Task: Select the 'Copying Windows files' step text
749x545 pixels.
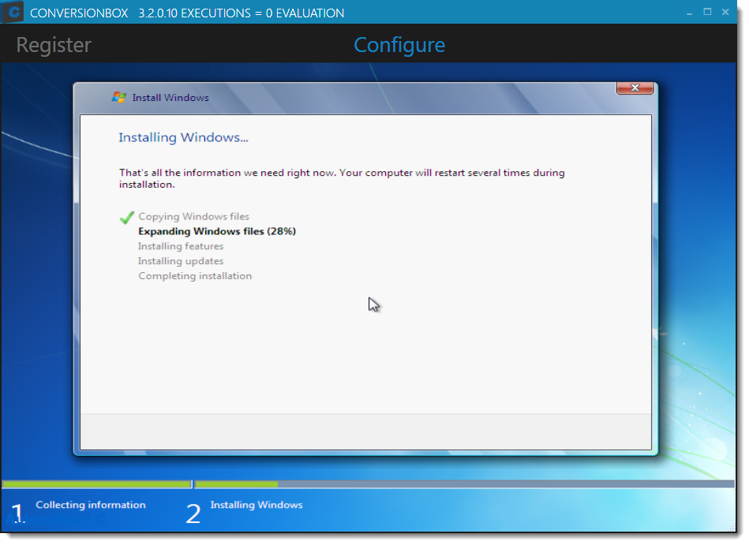Action: pos(193,216)
